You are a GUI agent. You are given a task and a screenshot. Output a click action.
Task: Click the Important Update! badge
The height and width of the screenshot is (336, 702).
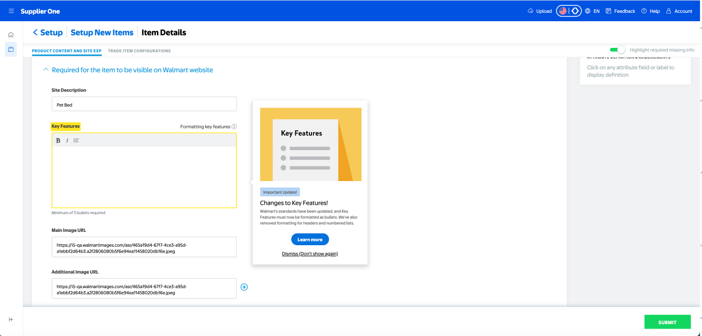(280, 192)
